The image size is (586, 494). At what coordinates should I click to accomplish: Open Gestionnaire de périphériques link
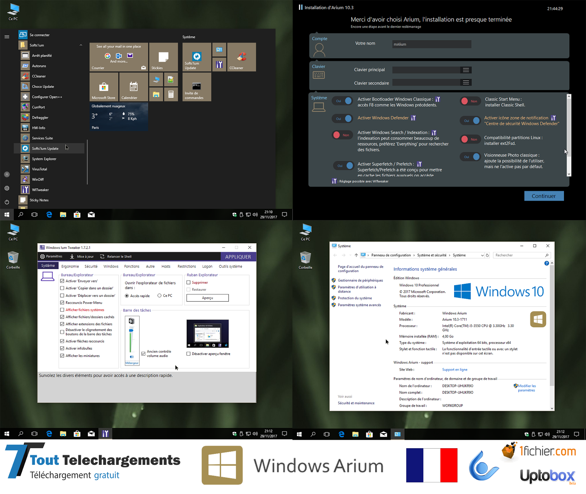pyautogui.click(x=360, y=281)
